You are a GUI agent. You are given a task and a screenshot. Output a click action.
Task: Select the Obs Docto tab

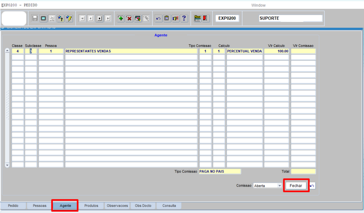(143, 206)
